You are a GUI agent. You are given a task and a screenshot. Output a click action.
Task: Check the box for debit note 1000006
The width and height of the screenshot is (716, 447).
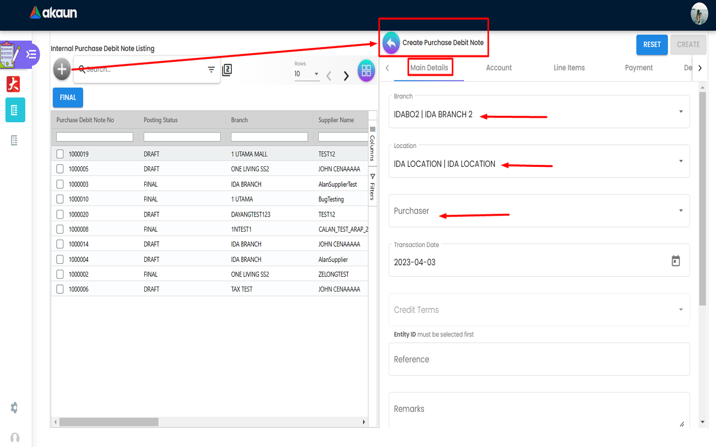(x=60, y=289)
